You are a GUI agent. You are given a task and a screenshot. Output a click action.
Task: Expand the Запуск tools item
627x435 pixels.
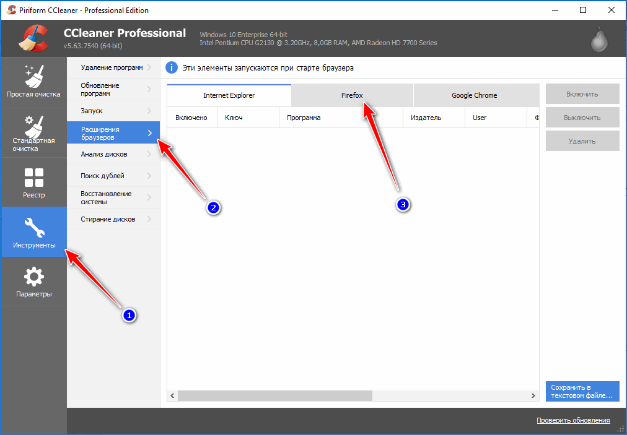tap(113, 111)
